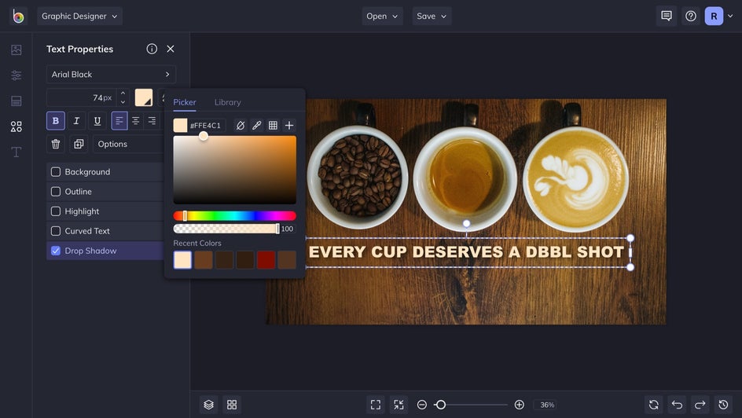Viewport: 742px width, 418px height.
Task: Enable the Curved Text checkbox
Action: 55,231
